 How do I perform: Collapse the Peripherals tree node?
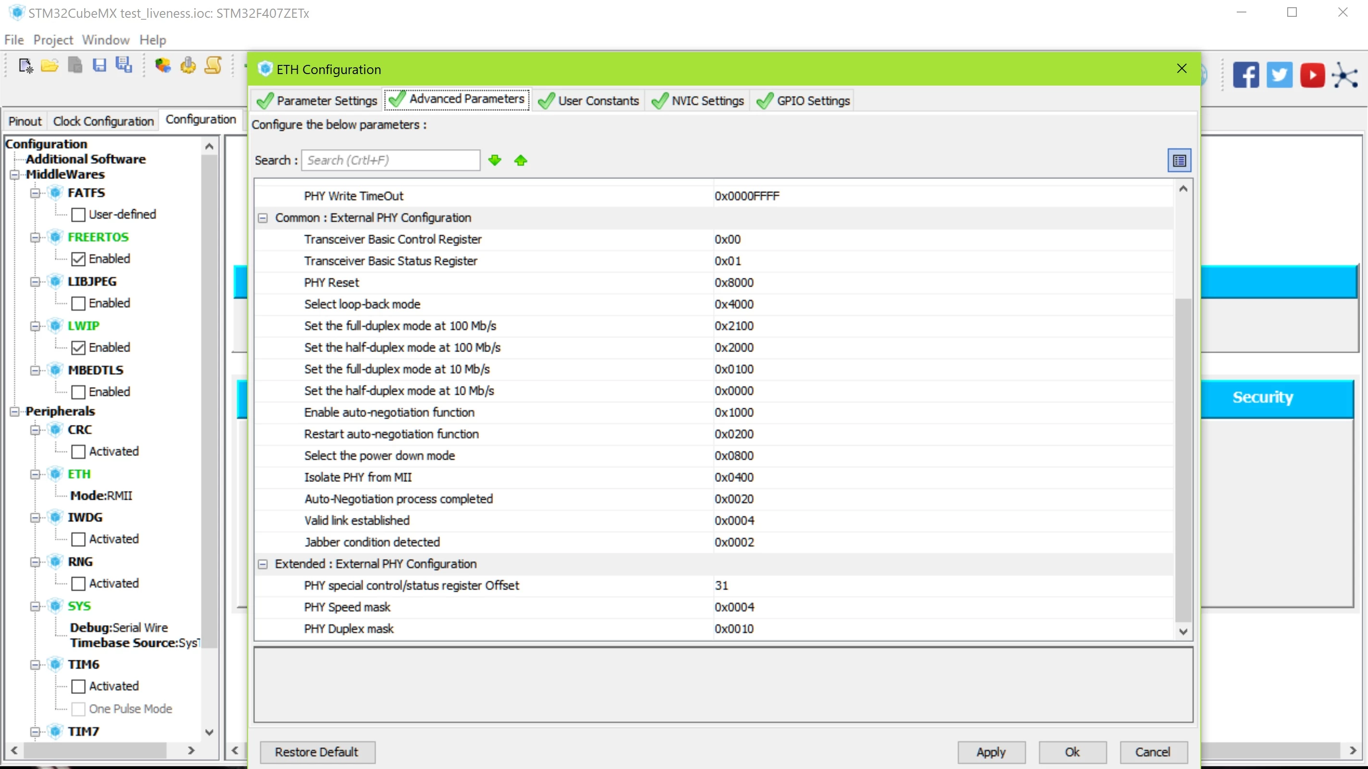14,412
